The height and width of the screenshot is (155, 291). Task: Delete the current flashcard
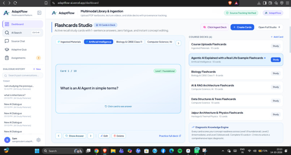pos(118,136)
